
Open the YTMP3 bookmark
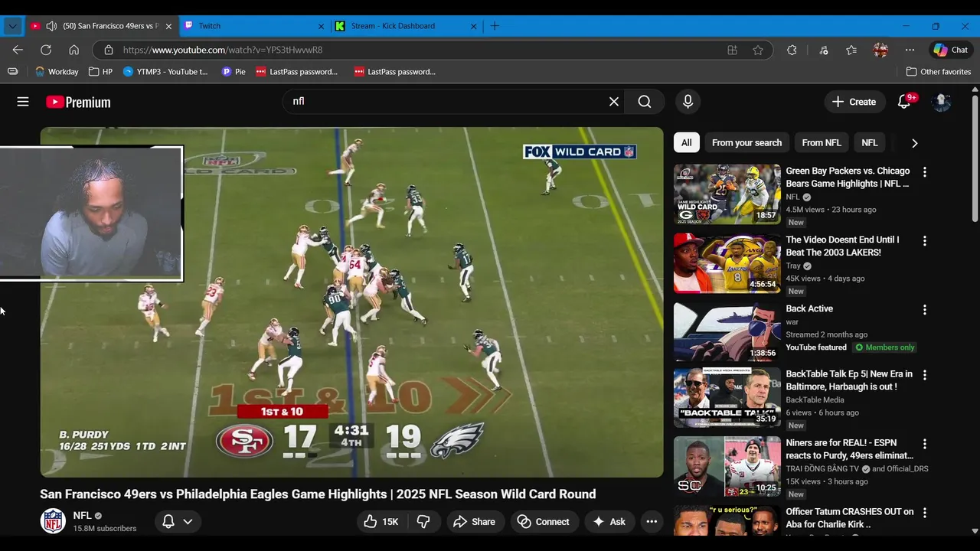click(165, 72)
